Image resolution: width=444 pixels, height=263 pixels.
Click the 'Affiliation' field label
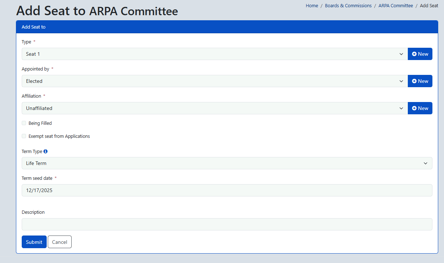pos(31,96)
